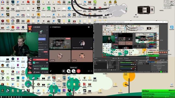Open the Инструменты menu in OBS
This screenshot has width=175, height=98.
tap(125, 24)
